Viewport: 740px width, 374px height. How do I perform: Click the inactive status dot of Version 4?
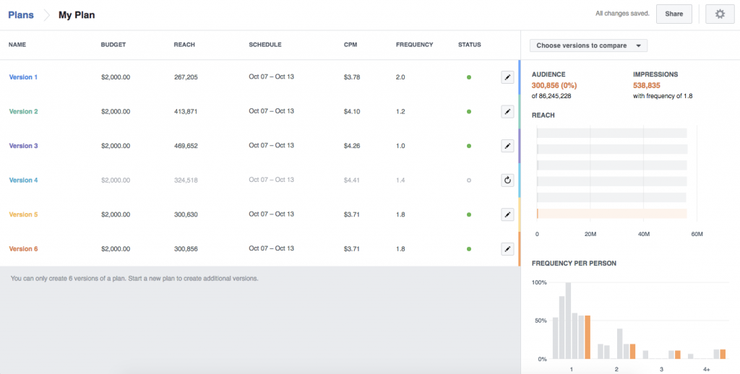click(x=469, y=181)
